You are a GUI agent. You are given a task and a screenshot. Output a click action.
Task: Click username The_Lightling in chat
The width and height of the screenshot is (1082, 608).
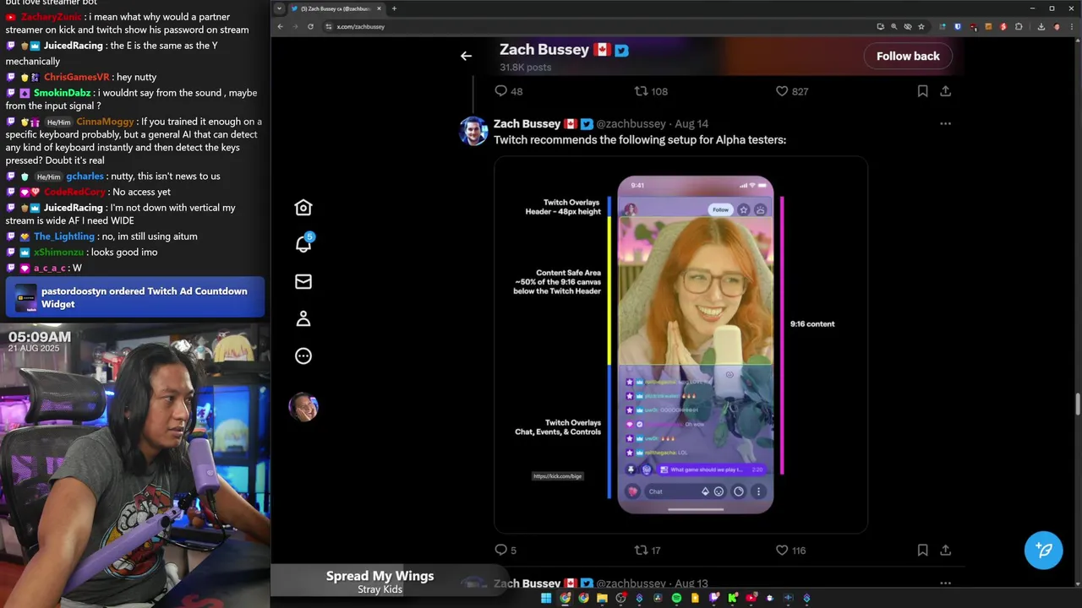(x=64, y=236)
